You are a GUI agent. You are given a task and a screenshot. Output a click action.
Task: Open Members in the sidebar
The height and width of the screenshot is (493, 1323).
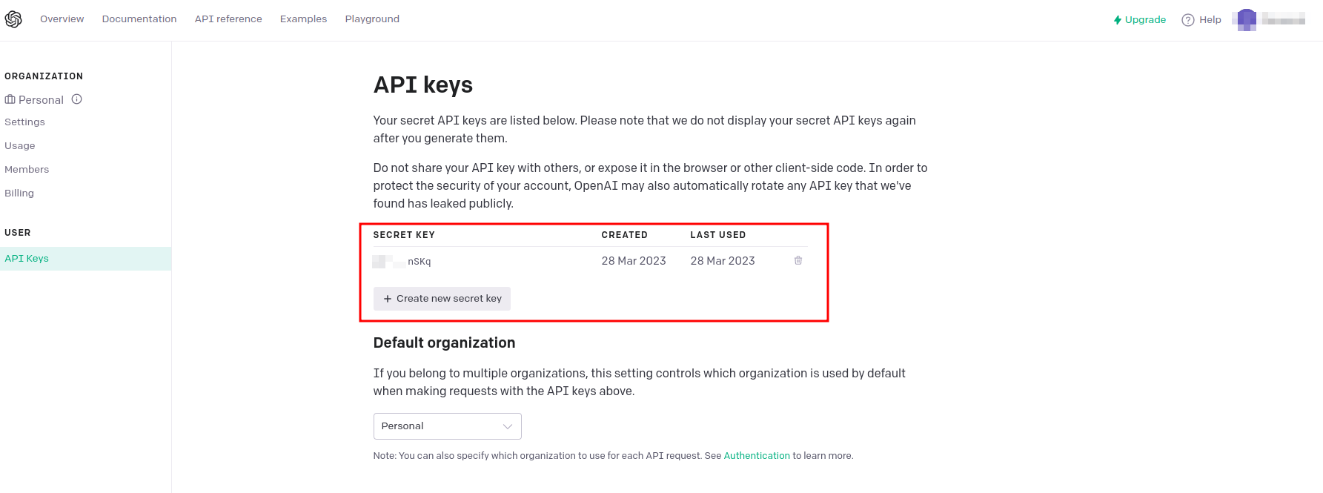(x=27, y=170)
